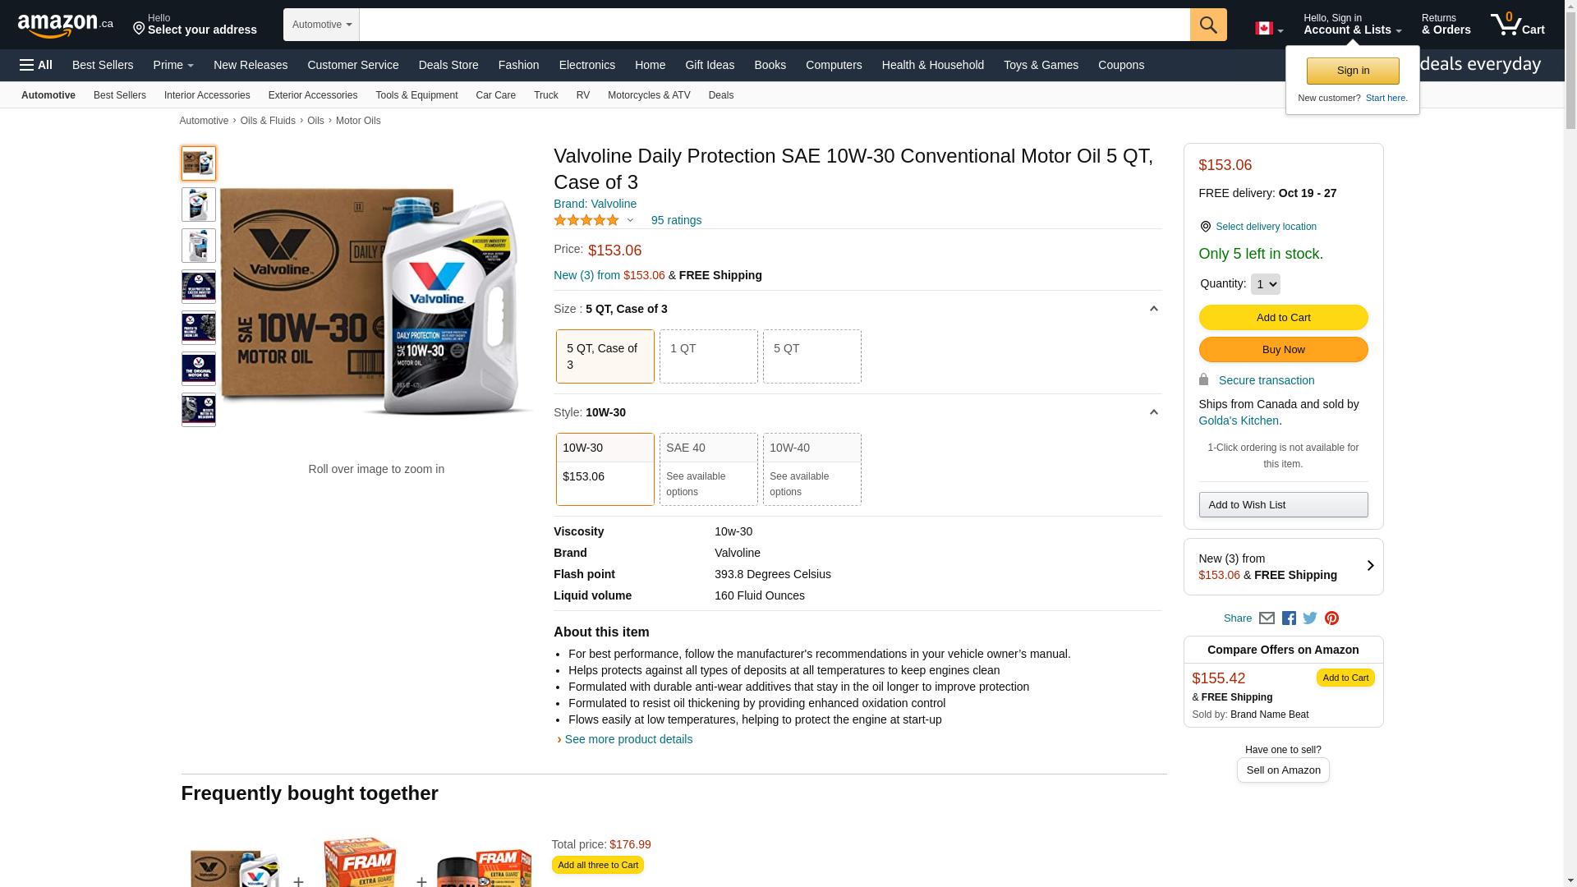Select the 1 QT size option
The image size is (1577, 887).
708,356
